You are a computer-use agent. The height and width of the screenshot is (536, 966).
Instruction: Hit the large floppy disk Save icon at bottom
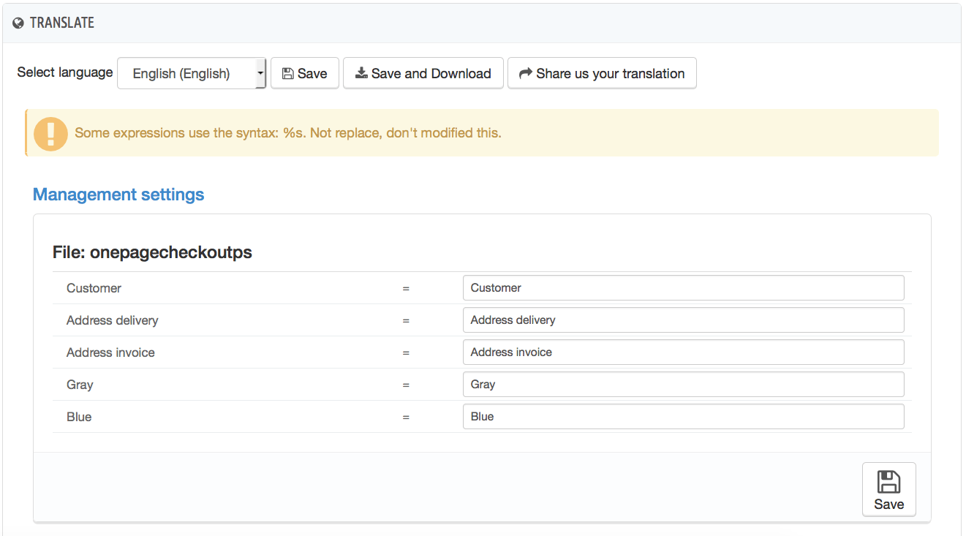coord(888,482)
